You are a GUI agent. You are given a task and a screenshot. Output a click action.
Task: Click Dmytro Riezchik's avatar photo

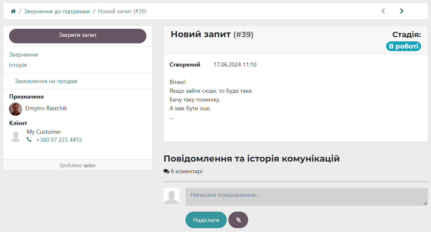(16, 109)
